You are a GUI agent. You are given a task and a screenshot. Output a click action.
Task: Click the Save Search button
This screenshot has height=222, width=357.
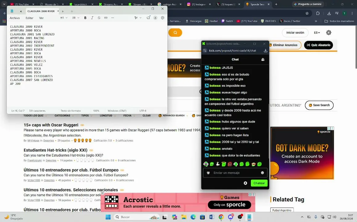click(319, 105)
